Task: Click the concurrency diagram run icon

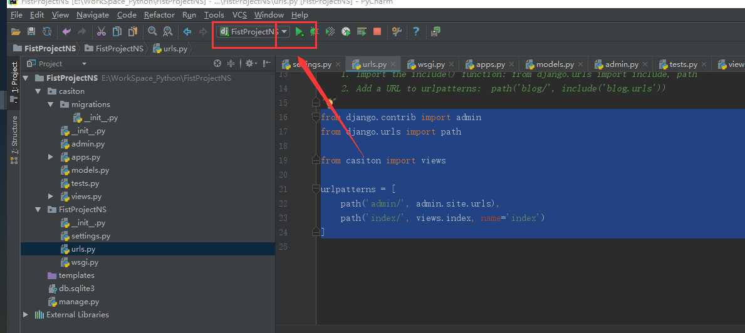Action: [x=362, y=32]
